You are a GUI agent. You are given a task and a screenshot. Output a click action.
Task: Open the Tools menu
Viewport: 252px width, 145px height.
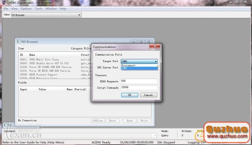point(39,9)
